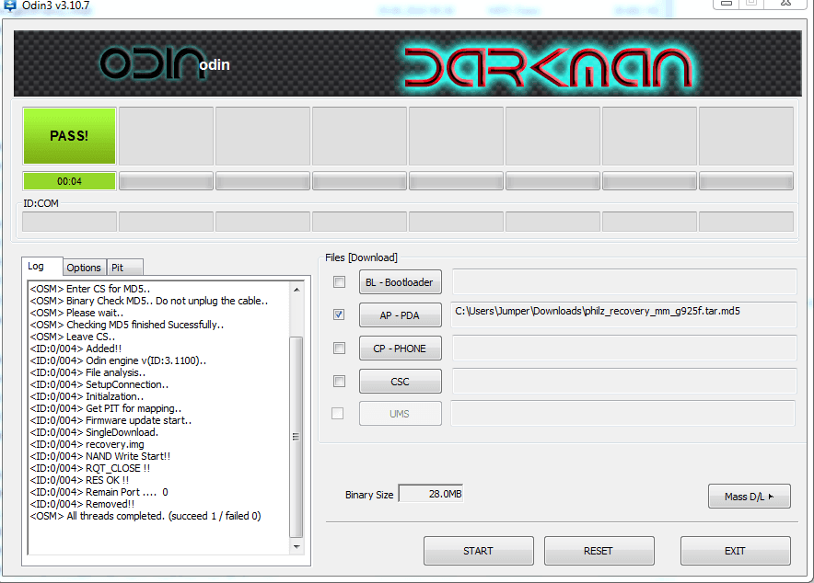
Task: Click the 'Firmware update start' log line
Action: pyautogui.click(x=110, y=421)
